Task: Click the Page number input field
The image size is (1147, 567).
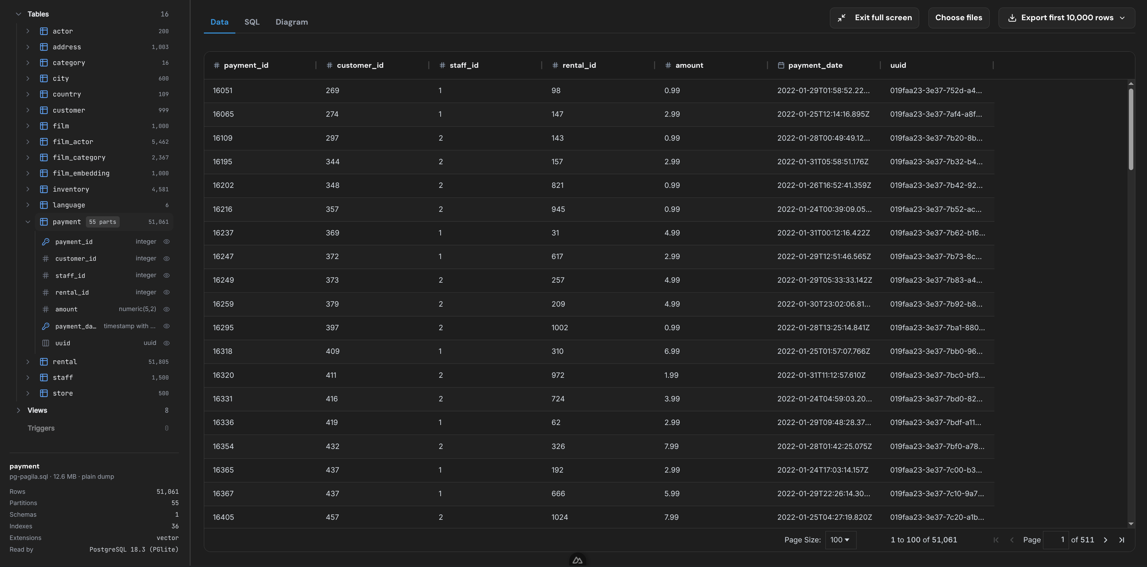Action: click(x=1056, y=540)
